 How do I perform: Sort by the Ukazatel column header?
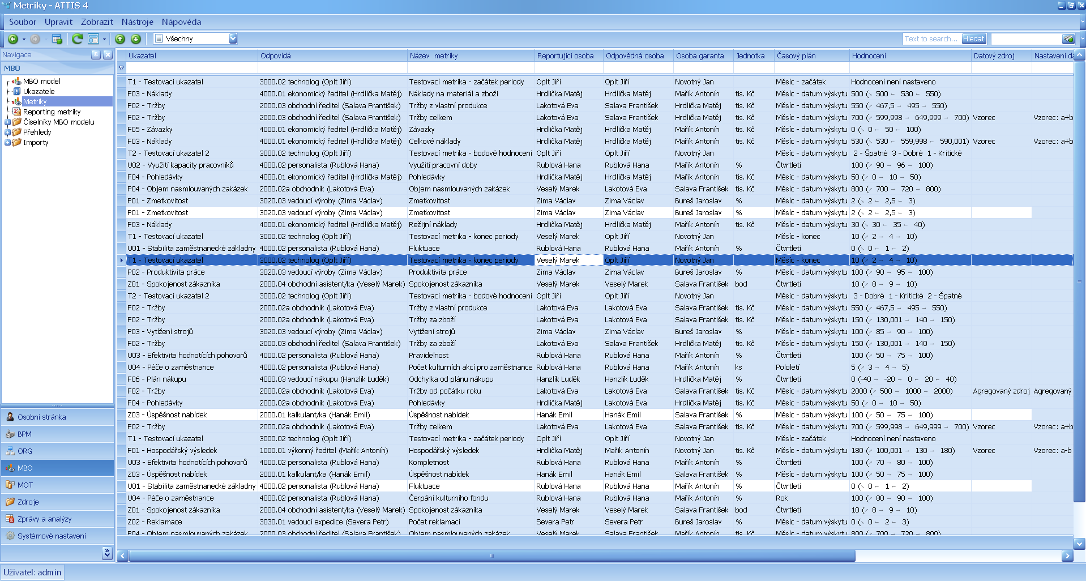[192, 55]
